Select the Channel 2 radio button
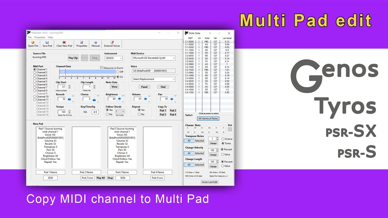Screen dimensions: 388x218 point(35,72)
